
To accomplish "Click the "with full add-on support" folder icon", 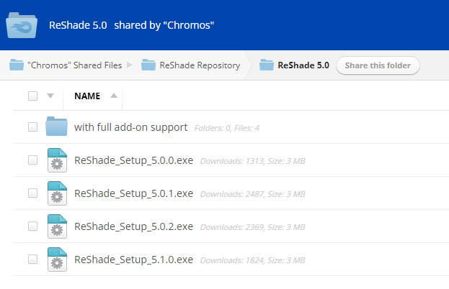I will (56, 127).
